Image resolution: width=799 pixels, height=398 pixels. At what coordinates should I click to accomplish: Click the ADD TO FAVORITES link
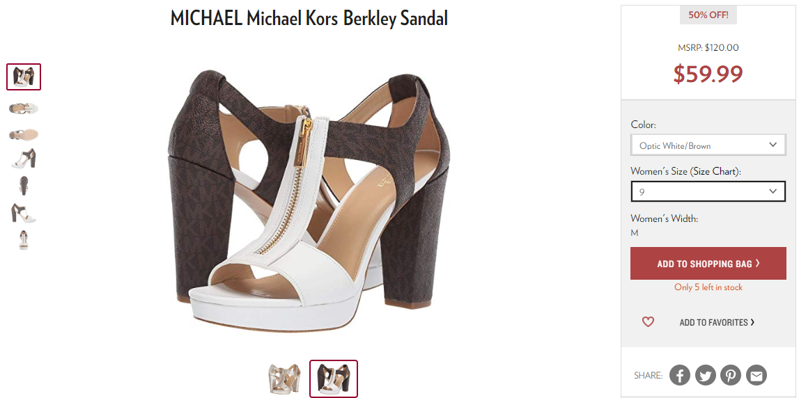(x=717, y=322)
